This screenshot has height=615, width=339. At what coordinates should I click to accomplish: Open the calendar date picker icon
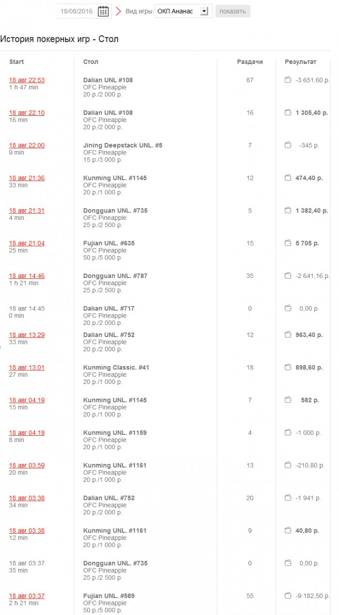click(103, 11)
